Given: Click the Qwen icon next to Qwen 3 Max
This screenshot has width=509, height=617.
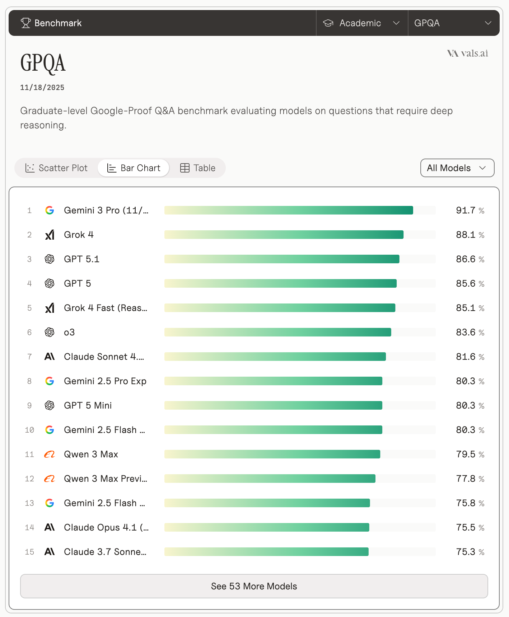Looking at the screenshot, I should click(x=50, y=454).
